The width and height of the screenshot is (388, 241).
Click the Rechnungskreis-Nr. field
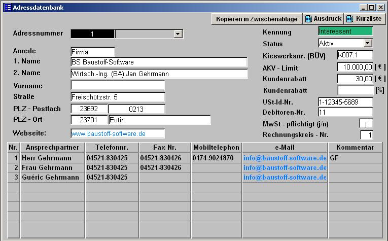366,135
